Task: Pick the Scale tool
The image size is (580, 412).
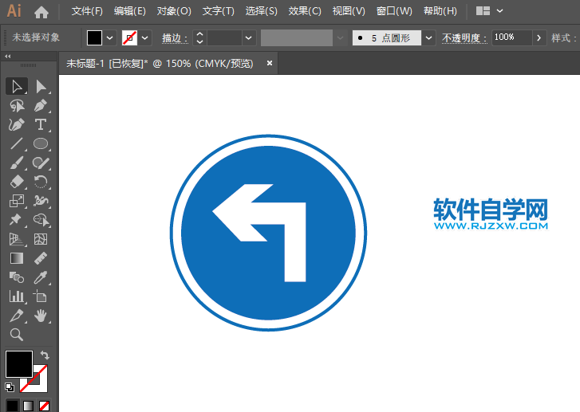Action: pos(17,201)
